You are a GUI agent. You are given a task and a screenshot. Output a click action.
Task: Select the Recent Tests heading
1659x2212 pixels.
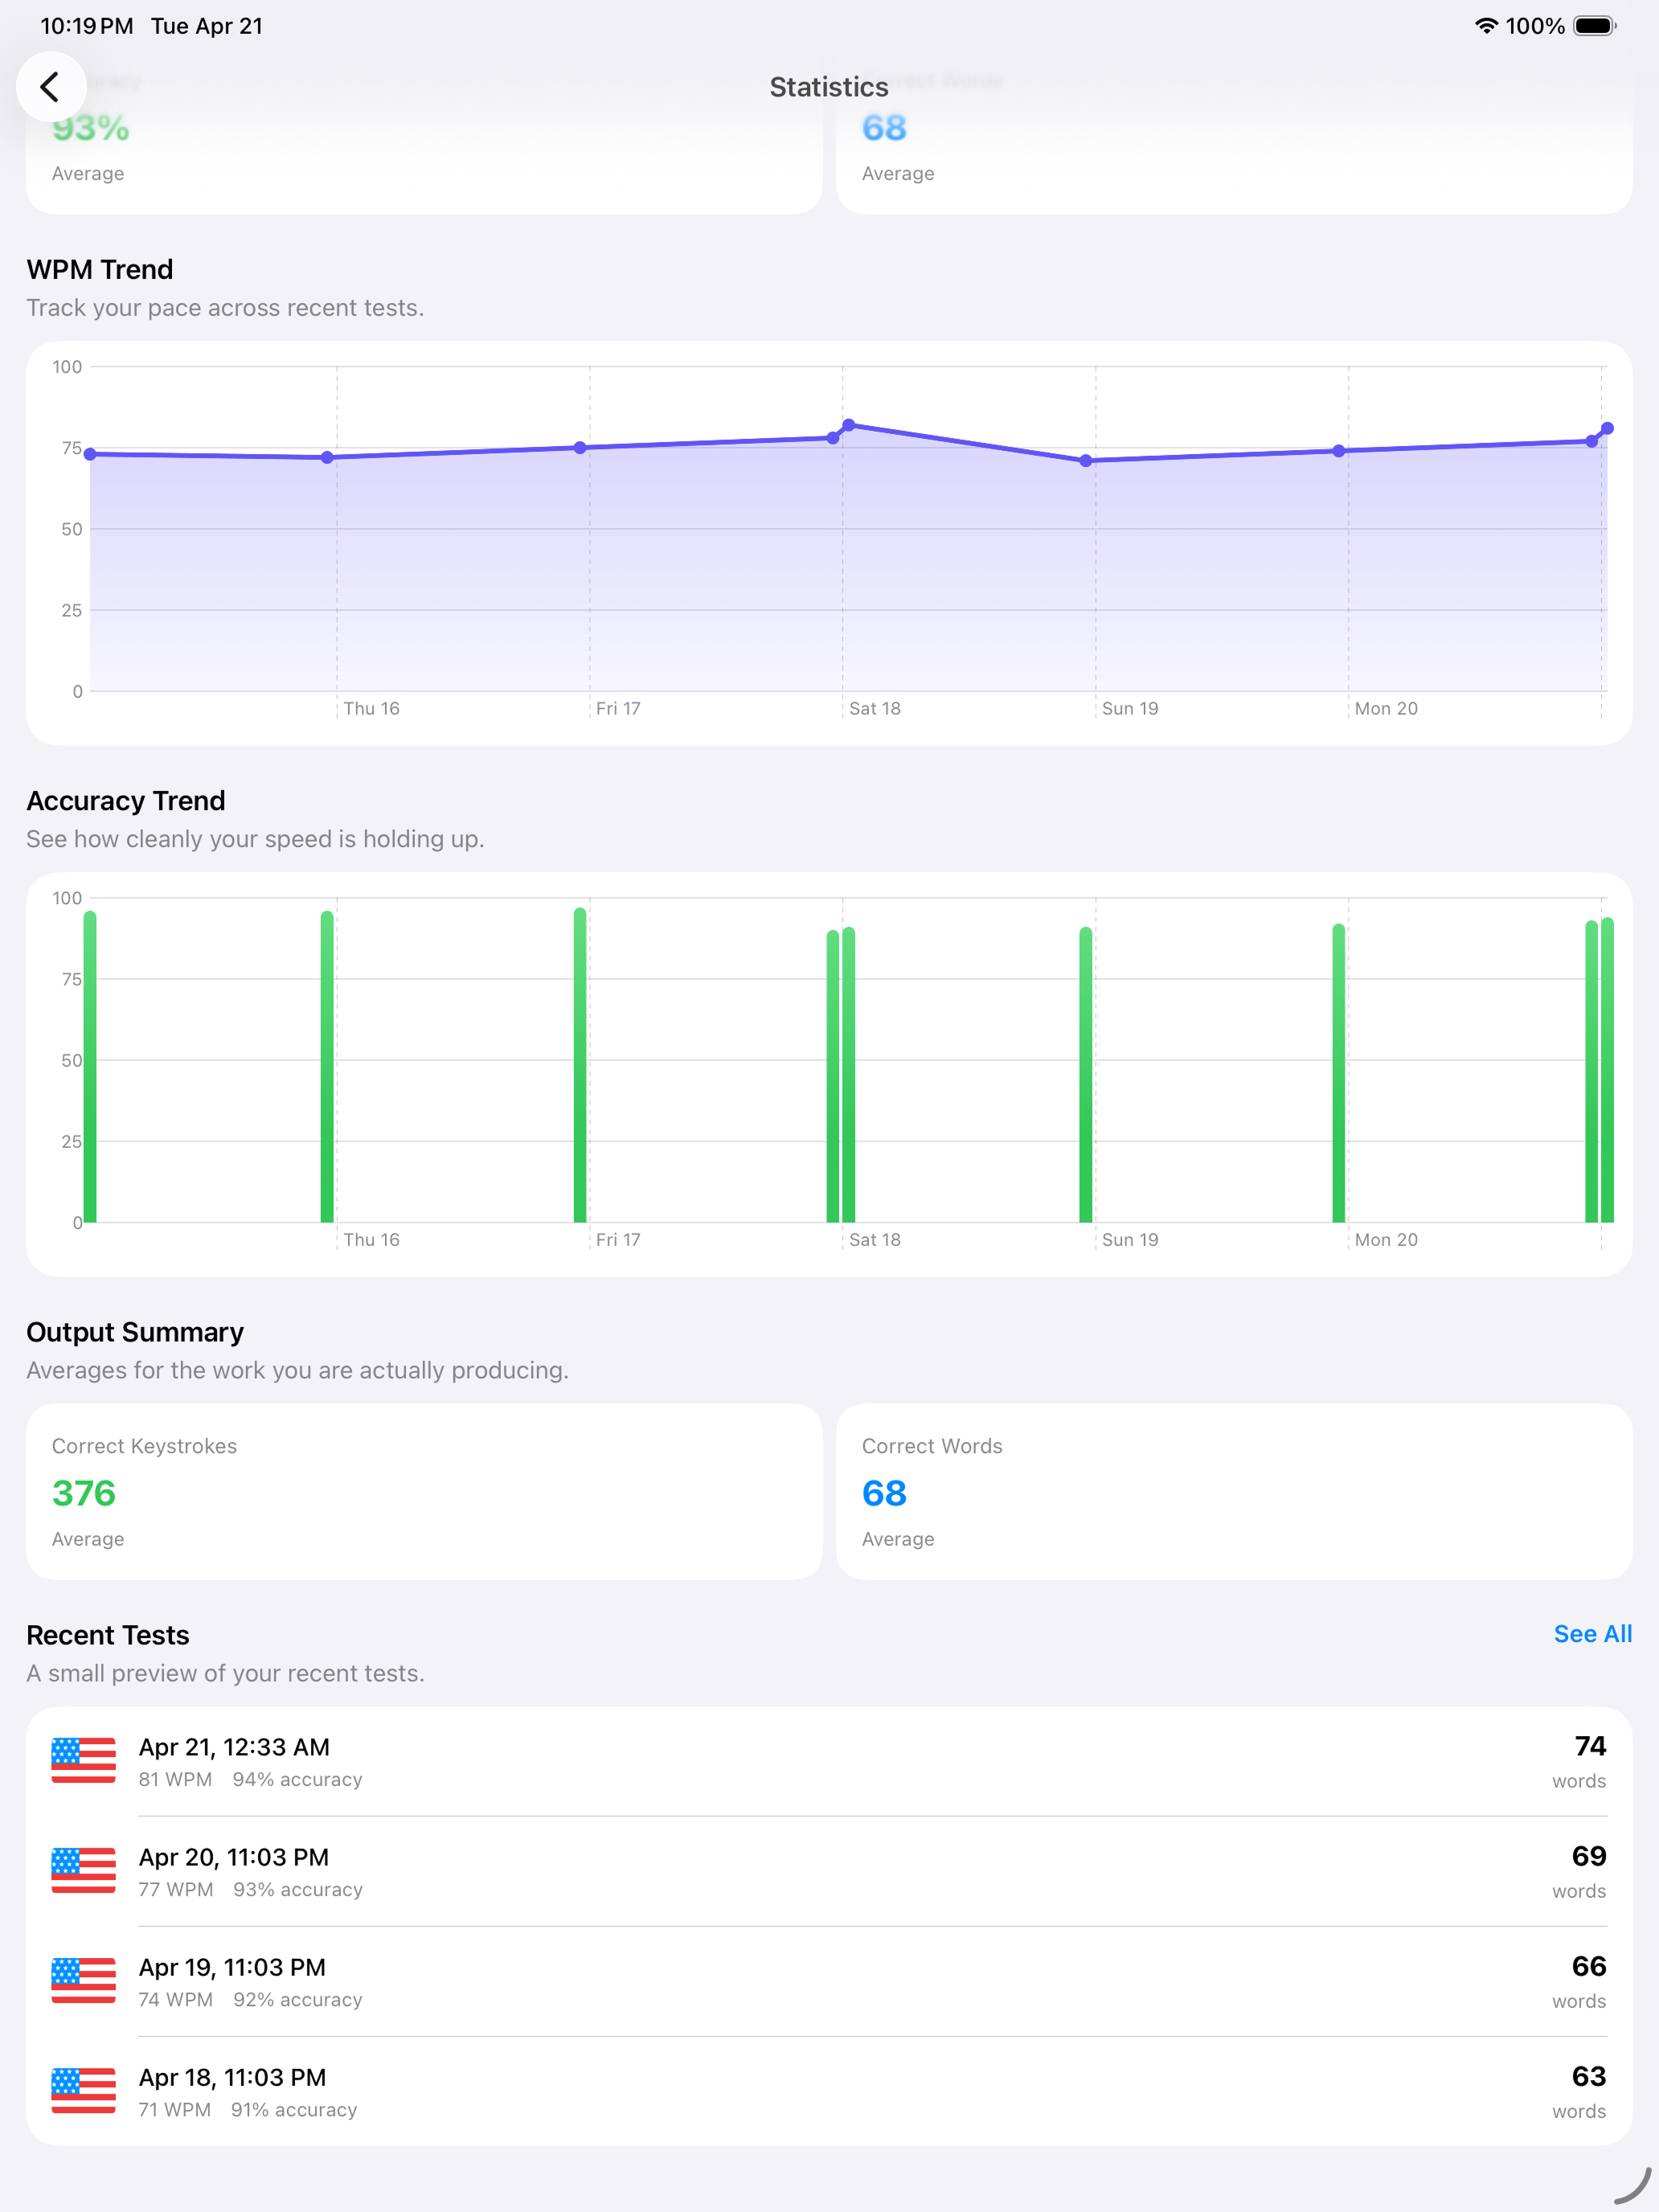click(x=108, y=1635)
